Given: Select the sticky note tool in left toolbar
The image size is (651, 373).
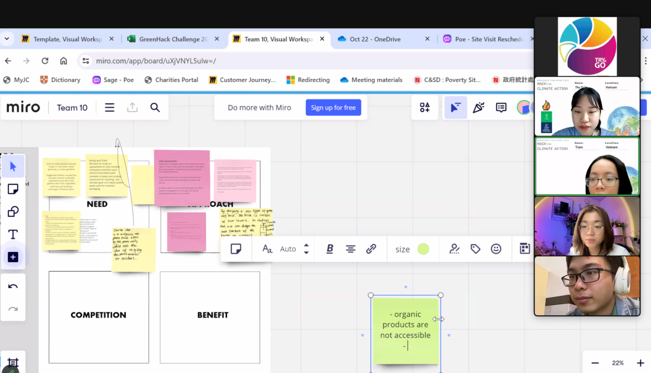Looking at the screenshot, I should 13,190.
